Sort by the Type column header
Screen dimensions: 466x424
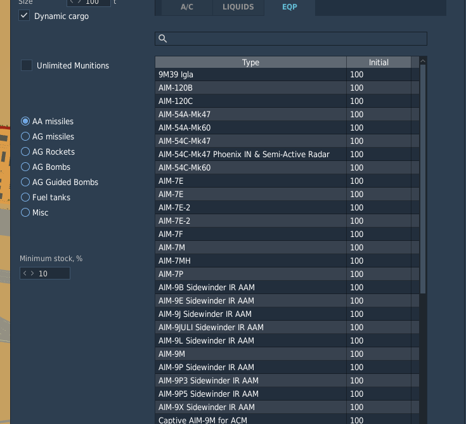click(250, 62)
